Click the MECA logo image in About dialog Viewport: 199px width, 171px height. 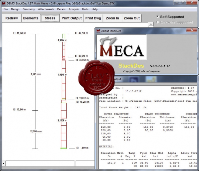tap(122, 47)
